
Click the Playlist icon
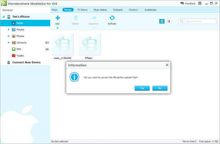[x=14, y=30]
